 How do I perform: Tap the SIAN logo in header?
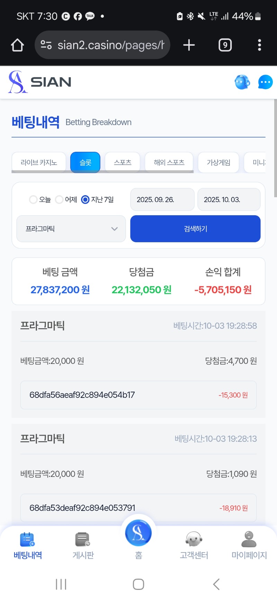click(40, 82)
